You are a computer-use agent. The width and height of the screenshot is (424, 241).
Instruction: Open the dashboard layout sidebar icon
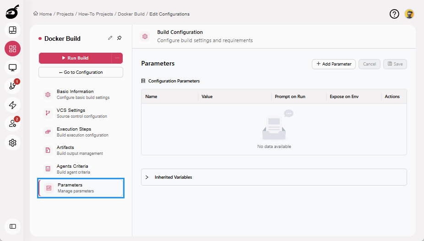pyautogui.click(x=13, y=30)
